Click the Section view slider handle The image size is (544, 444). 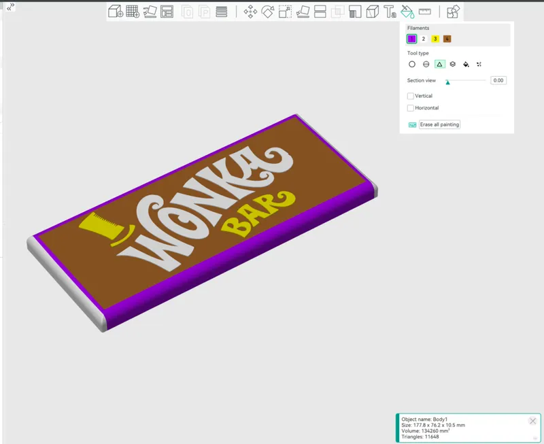(x=447, y=82)
